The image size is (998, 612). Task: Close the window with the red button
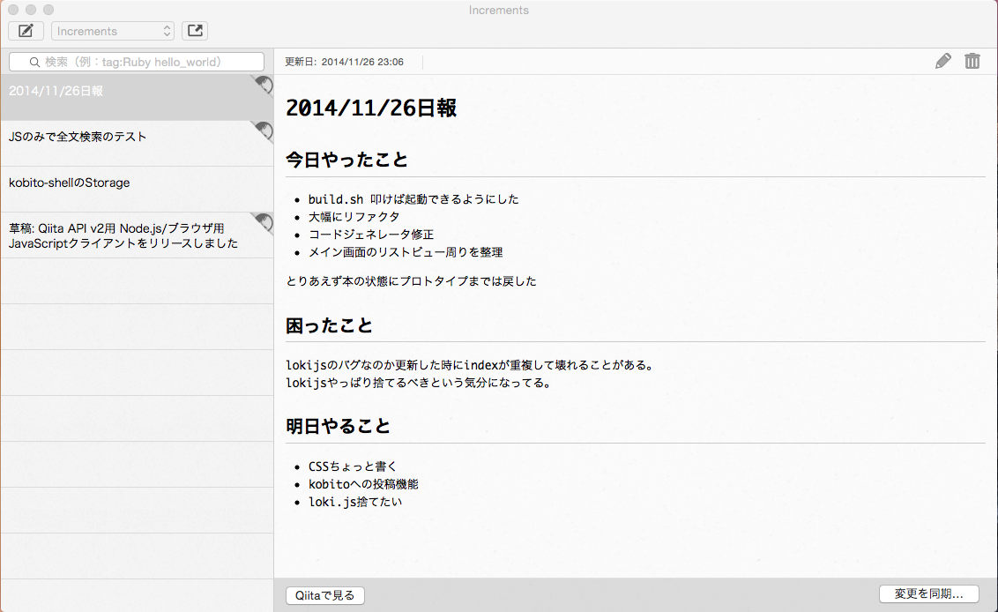[12, 10]
